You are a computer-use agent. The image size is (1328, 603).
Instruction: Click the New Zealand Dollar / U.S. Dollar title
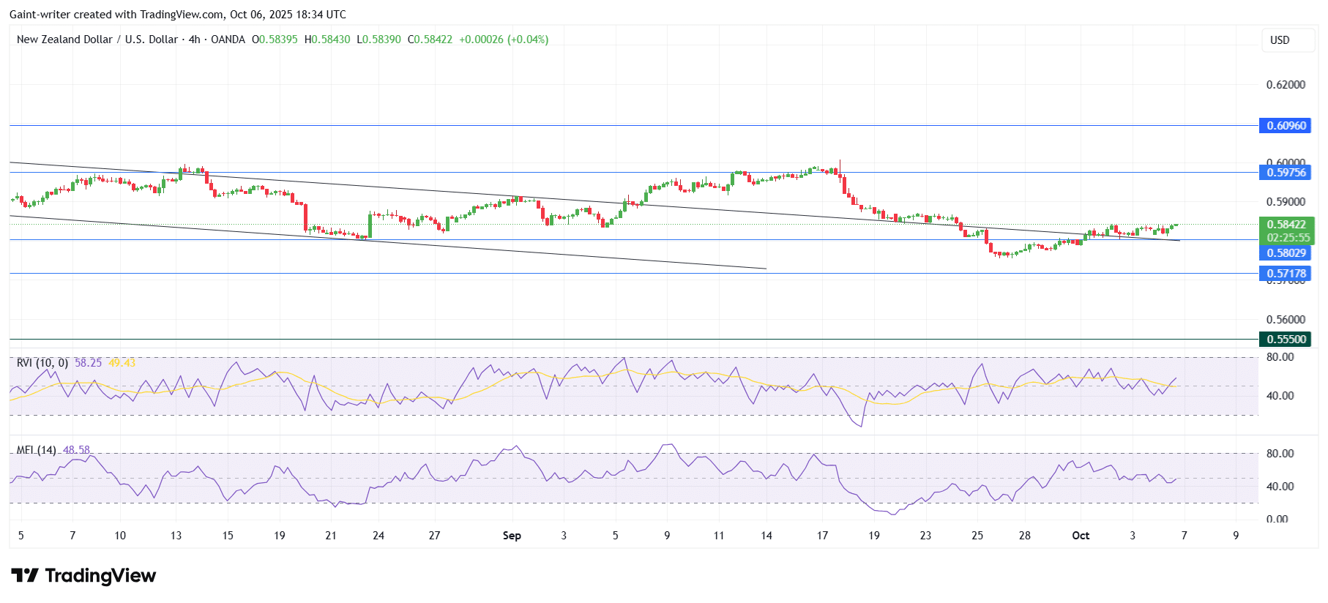(x=97, y=40)
